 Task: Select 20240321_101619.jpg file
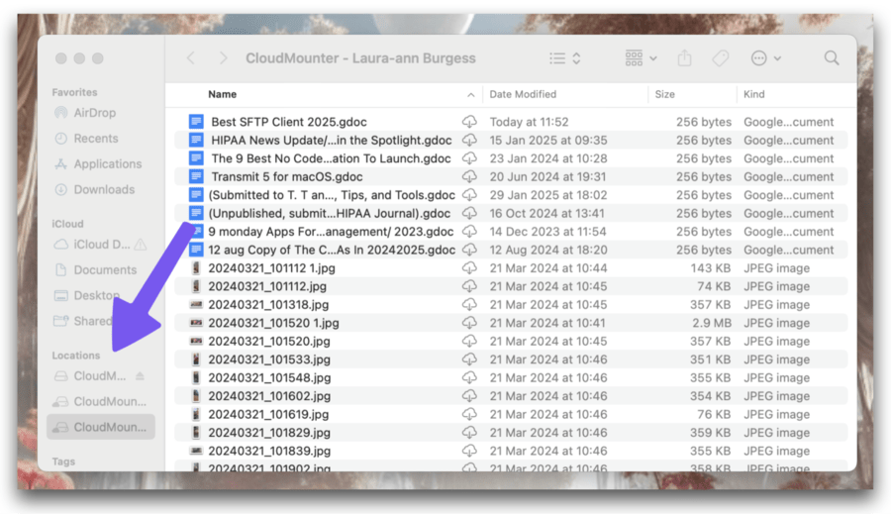(x=268, y=415)
